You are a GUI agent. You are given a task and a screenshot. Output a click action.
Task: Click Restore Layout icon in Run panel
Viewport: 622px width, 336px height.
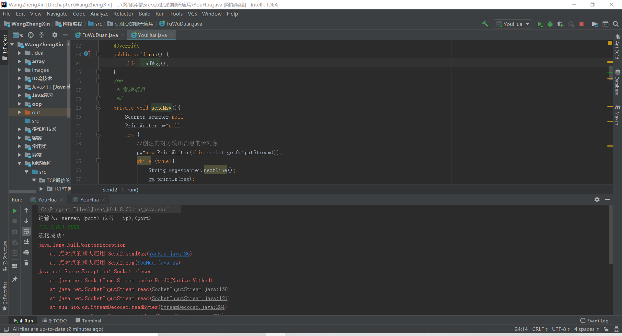[15, 266]
